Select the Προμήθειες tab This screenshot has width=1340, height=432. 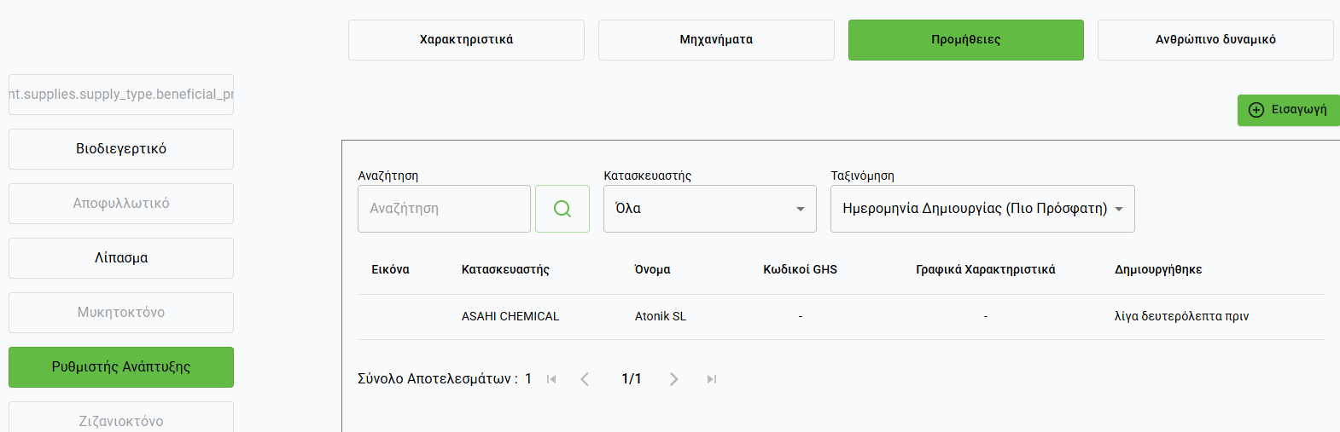(965, 40)
